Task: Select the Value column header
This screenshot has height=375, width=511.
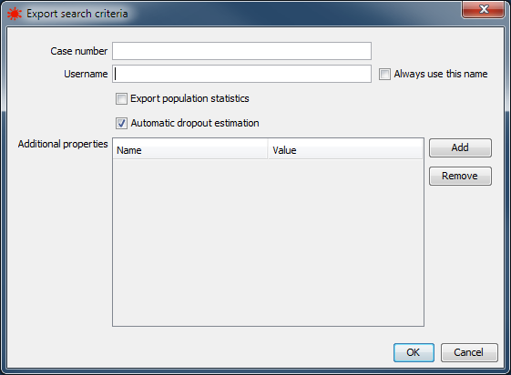Action: pyautogui.click(x=345, y=150)
